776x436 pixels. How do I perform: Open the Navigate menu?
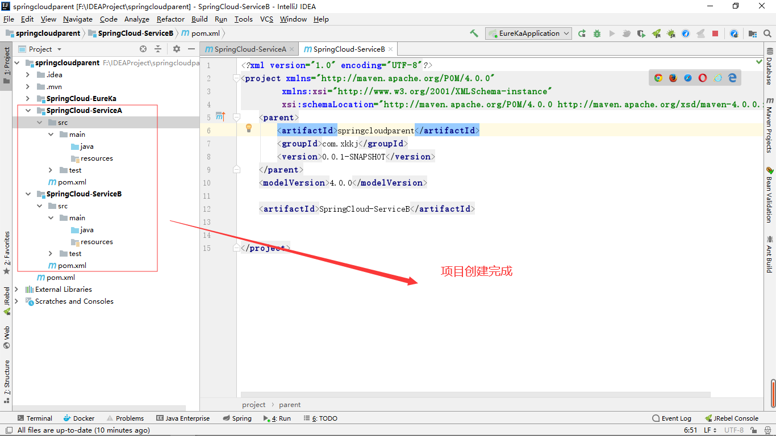point(78,19)
